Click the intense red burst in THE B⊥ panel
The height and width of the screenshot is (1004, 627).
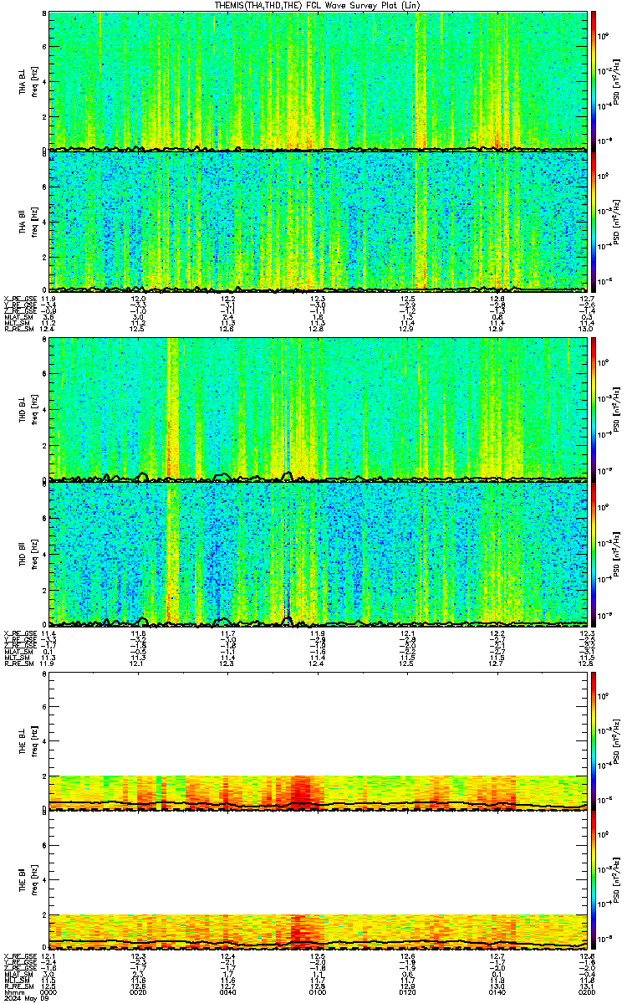303,791
